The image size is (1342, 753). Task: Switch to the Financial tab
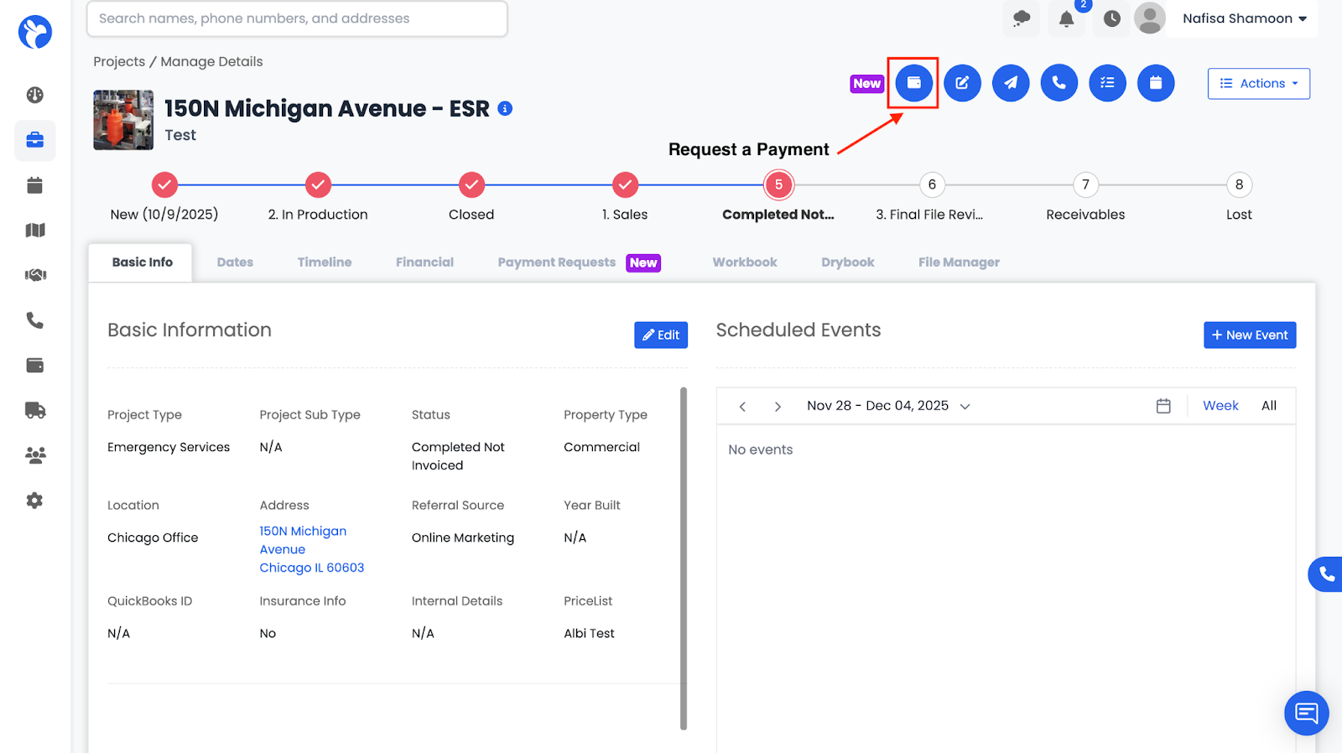(x=424, y=262)
